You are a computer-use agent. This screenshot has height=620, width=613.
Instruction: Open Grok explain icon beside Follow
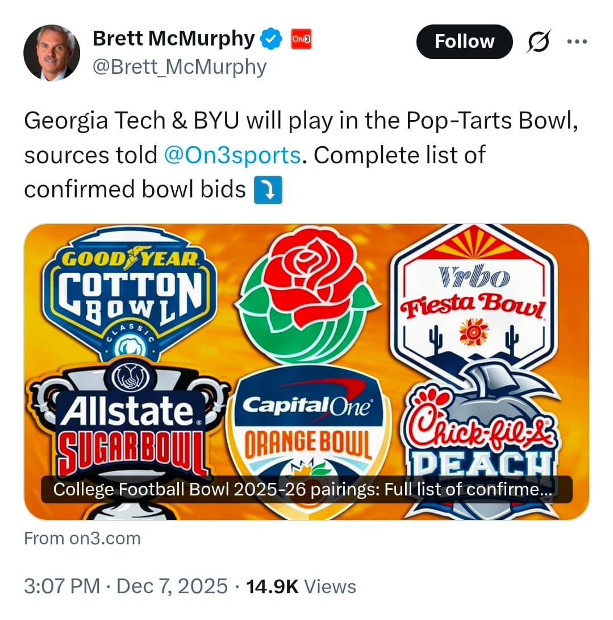[x=537, y=42]
